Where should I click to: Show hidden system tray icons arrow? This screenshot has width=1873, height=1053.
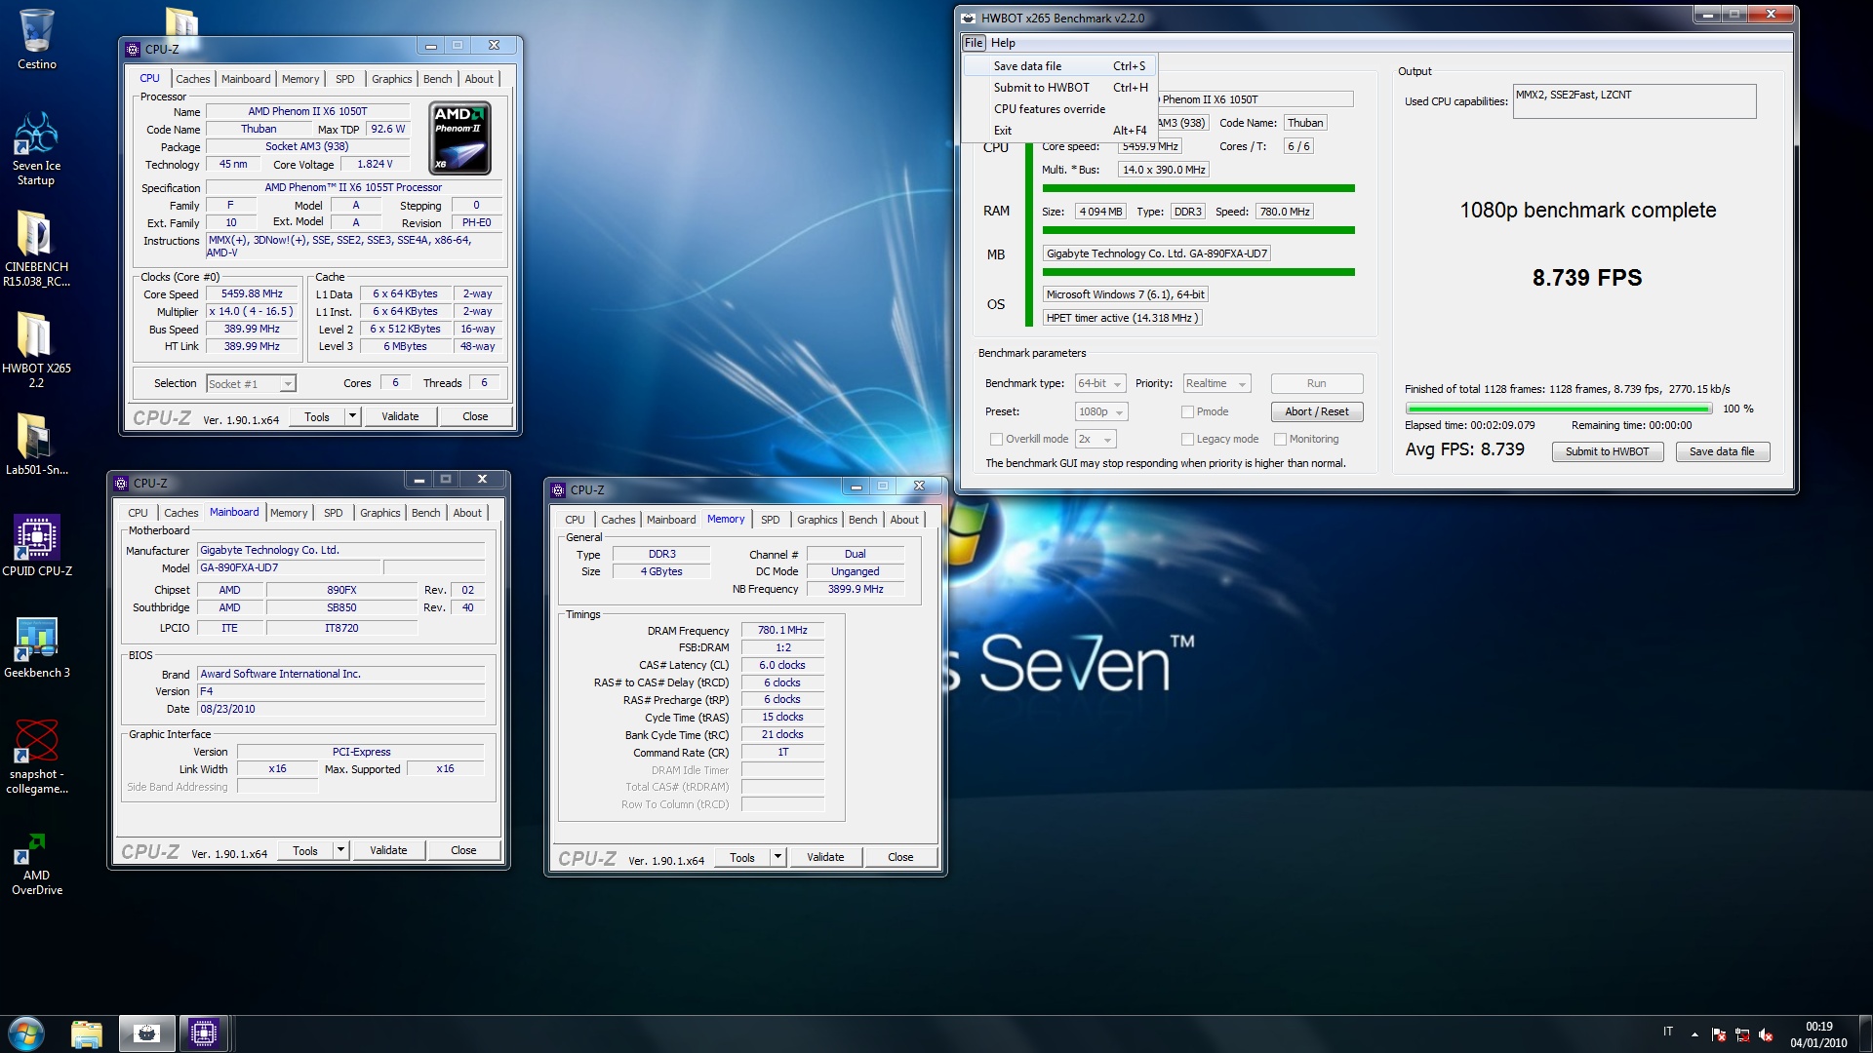(x=1694, y=1034)
